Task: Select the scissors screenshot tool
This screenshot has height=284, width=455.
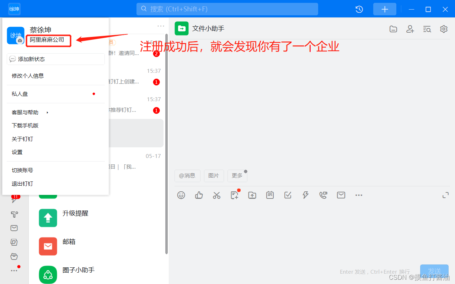Action: [217, 195]
